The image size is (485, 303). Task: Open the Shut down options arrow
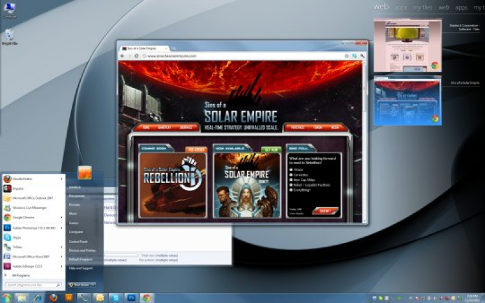[93, 285]
